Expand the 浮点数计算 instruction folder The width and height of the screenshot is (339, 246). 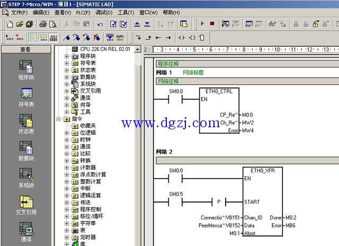pyautogui.click(x=67, y=174)
